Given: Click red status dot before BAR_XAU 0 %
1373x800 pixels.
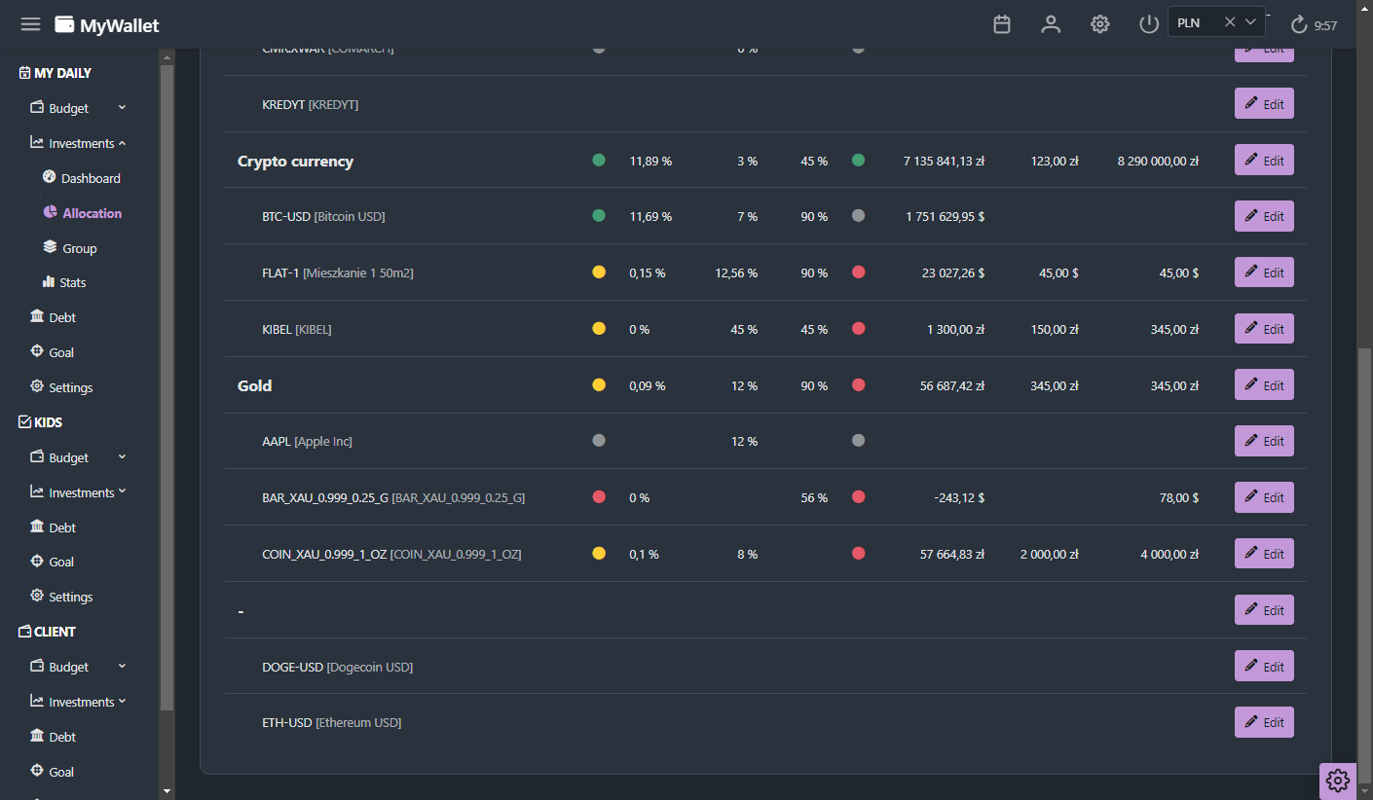Looking at the screenshot, I should point(599,496).
